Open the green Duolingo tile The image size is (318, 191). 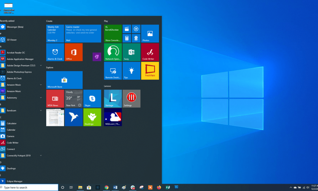tap(92, 117)
